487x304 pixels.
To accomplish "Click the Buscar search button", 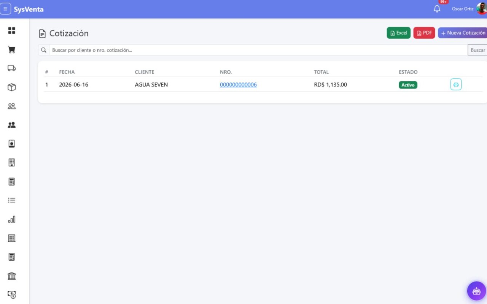I will 477,50.
